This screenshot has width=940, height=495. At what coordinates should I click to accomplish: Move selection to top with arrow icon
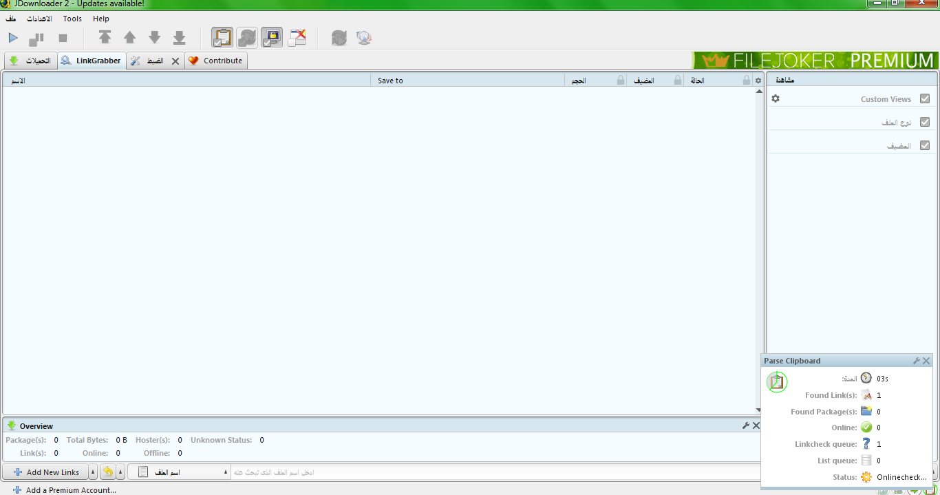click(105, 38)
